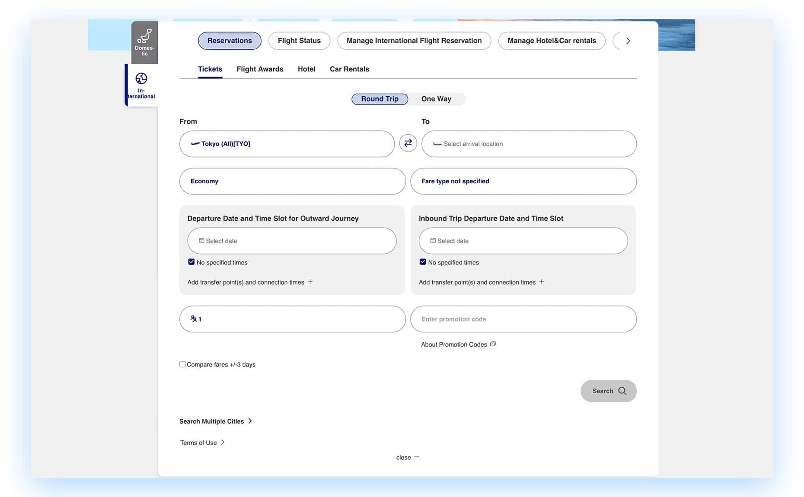Uncheck No specified times for outward journey
The image size is (804, 497).
point(191,262)
